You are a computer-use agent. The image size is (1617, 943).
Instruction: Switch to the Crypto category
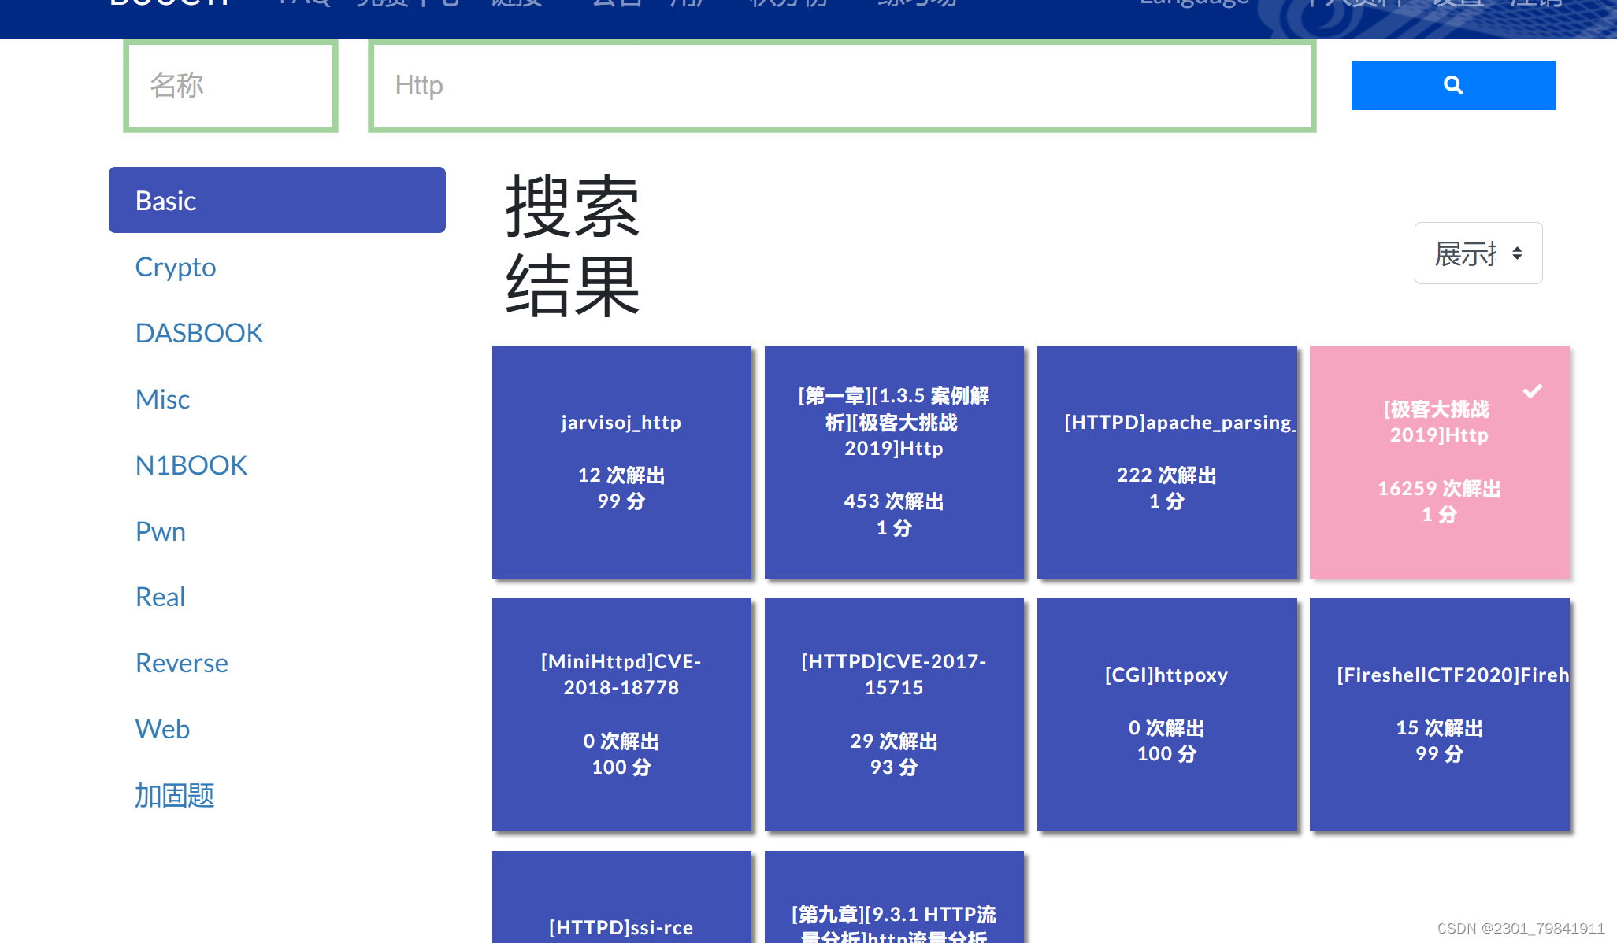[175, 267]
